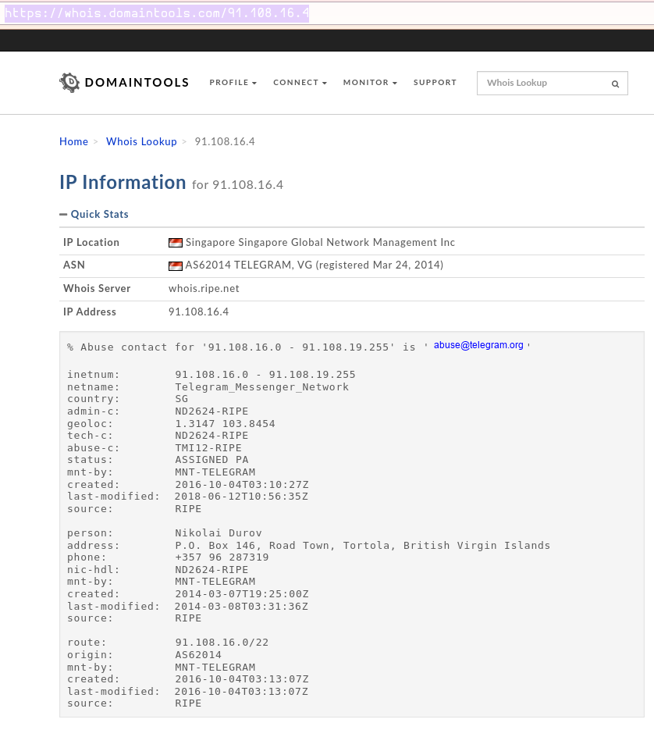Click 'Singapore Singapore Global Network Management Inc'
This screenshot has width=654, height=730.
(x=320, y=243)
